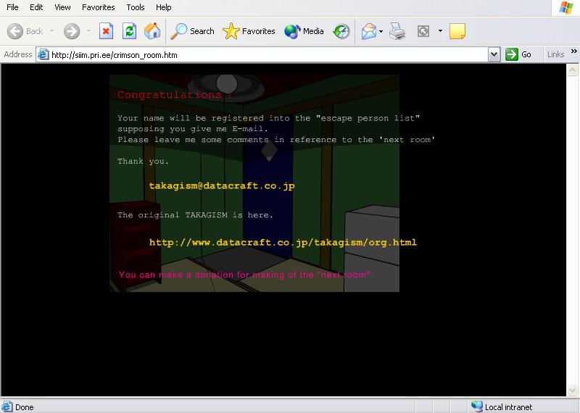The image size is (580, 413).
Task: Click the takagism@datacraft.co.jp email link
Action: click(x=222, y=185)
